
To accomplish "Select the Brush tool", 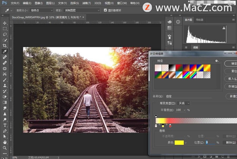I will 5,80.
